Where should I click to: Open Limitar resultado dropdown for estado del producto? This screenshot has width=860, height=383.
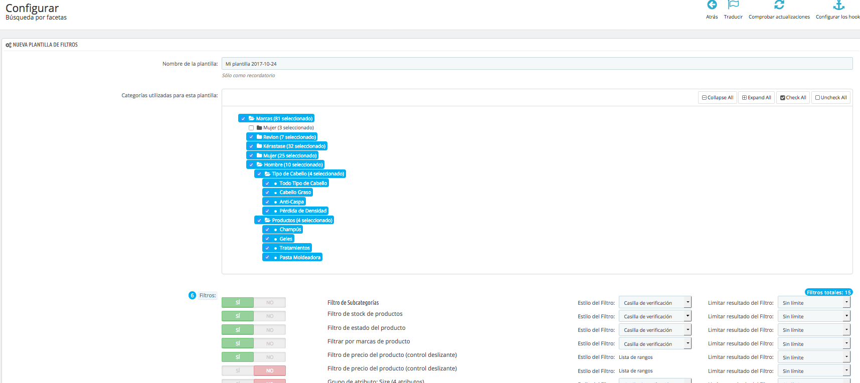pyautogui.click(x=814, y=330)
